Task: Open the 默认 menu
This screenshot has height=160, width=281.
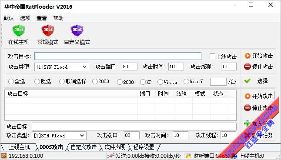Action: (9, 18)
